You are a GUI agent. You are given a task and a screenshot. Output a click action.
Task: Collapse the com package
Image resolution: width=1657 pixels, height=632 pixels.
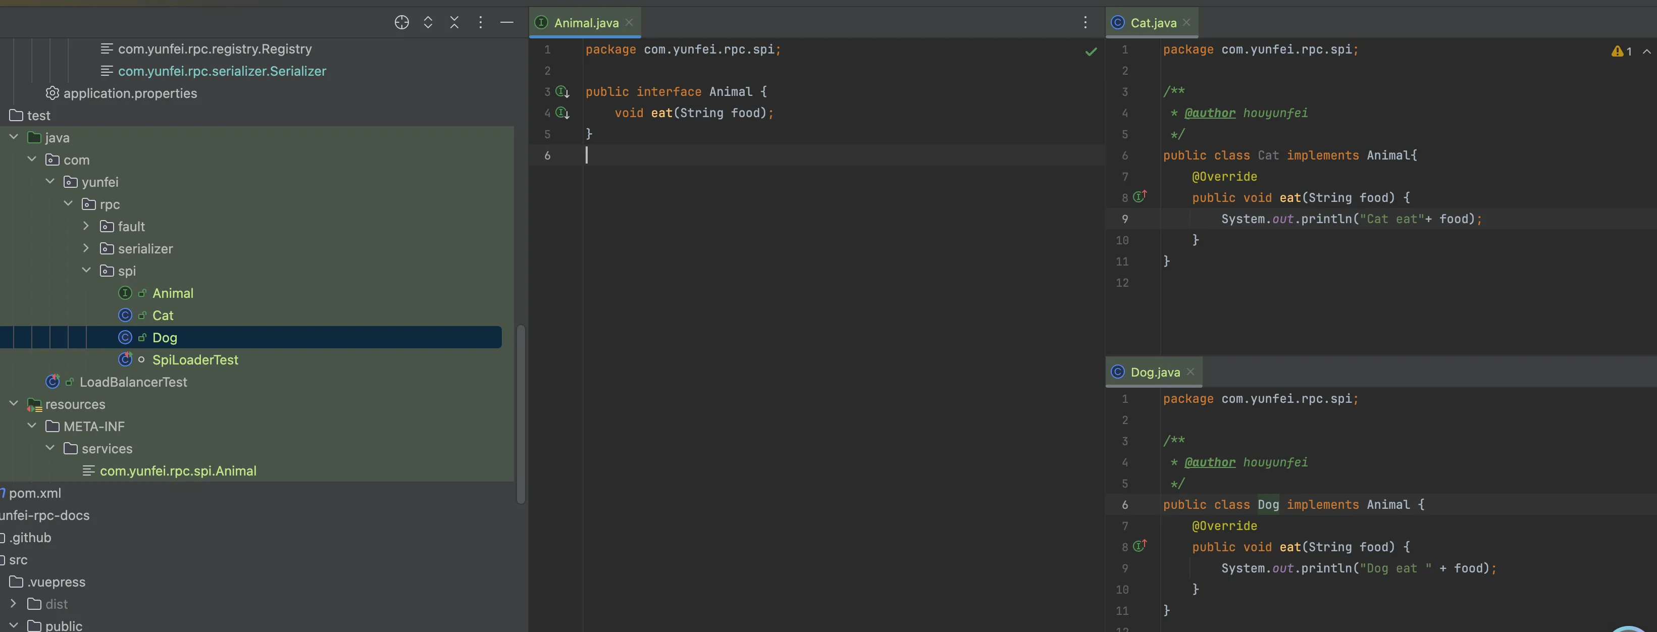[31, 160]
